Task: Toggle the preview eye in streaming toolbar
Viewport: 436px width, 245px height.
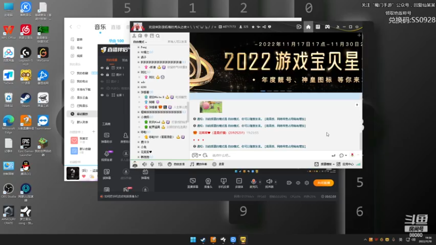Action: click(x=298, y=183)
